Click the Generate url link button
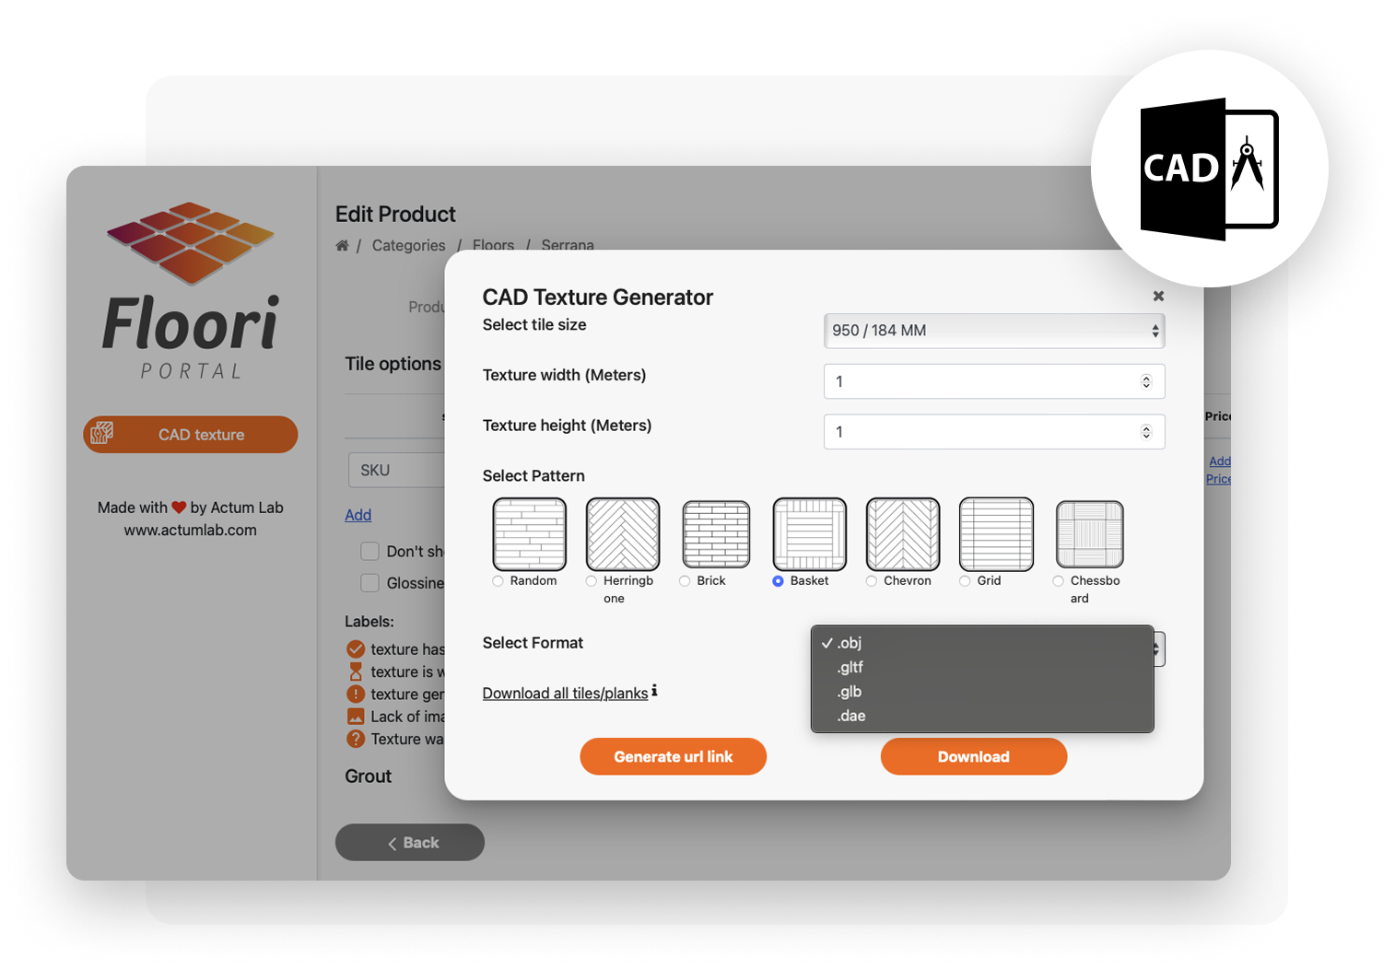 tap(673, 756)
